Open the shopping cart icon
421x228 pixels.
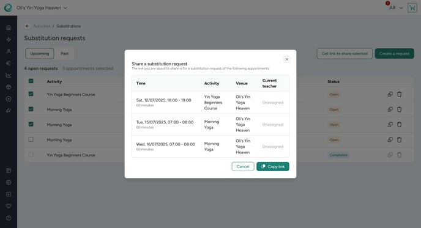pos(412,8)
